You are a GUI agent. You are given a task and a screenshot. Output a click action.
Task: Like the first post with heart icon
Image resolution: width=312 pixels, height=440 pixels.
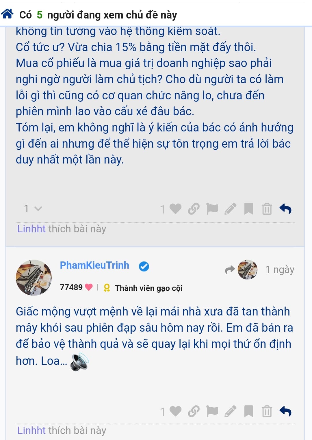(x=175, y=209)
